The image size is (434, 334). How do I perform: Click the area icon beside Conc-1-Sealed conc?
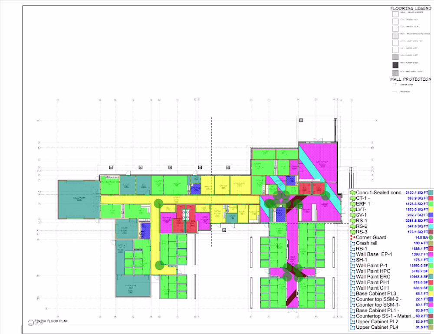[x=352, y=193]
